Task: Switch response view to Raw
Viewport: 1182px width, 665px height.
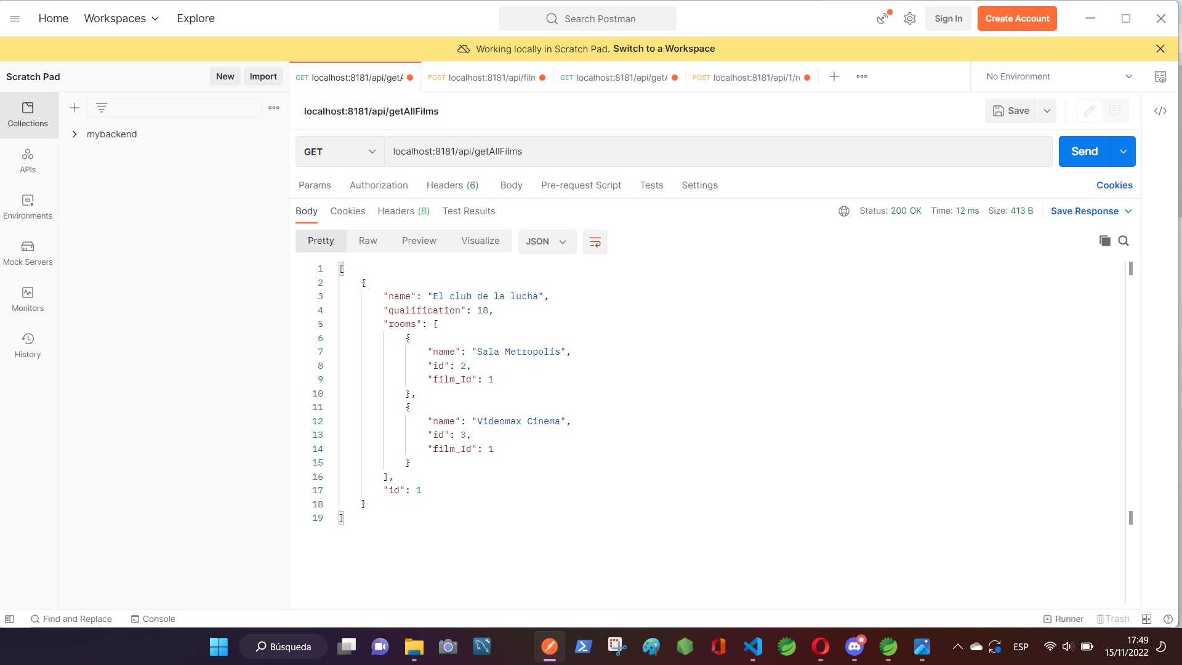Action: tap(368, 241)
